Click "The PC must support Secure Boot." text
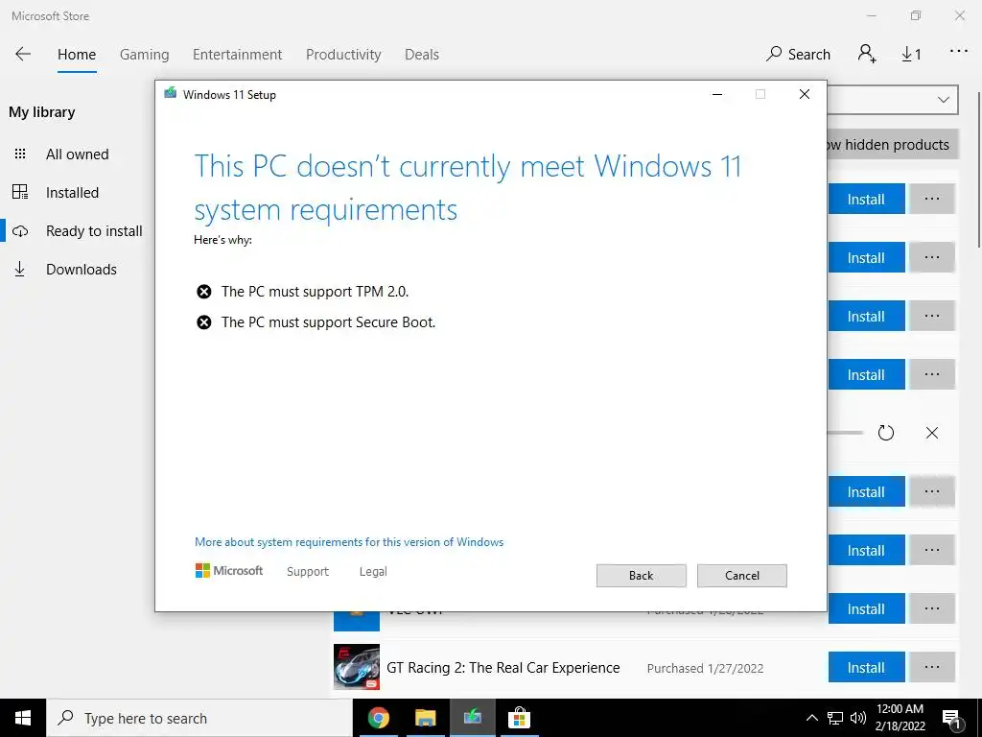The height and width of the screenshot is (737, 982). click(328, 322)
